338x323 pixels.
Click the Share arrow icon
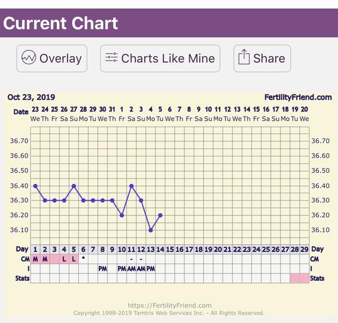click(244, 58)
